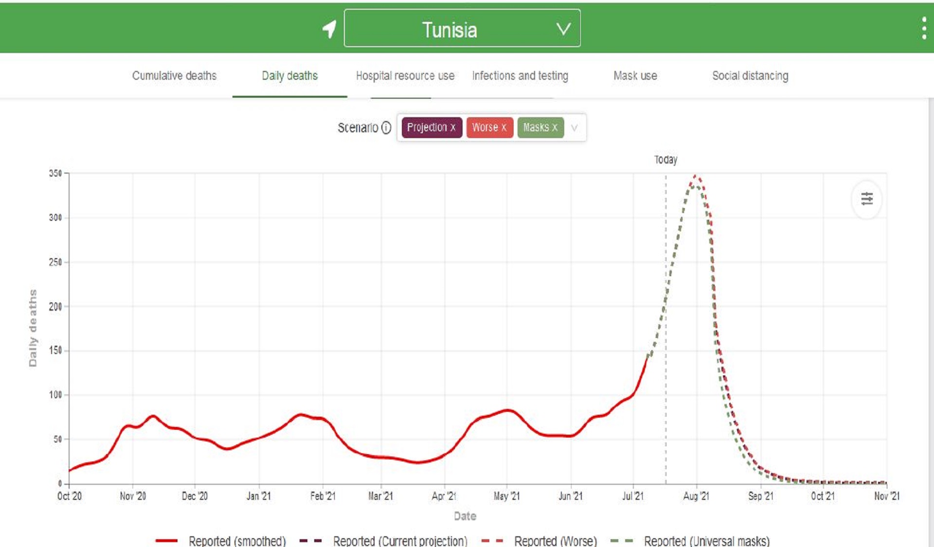Remove the Worse scenario tag
The height and width of the screenshot is (547, 934).
pos(504,127)
